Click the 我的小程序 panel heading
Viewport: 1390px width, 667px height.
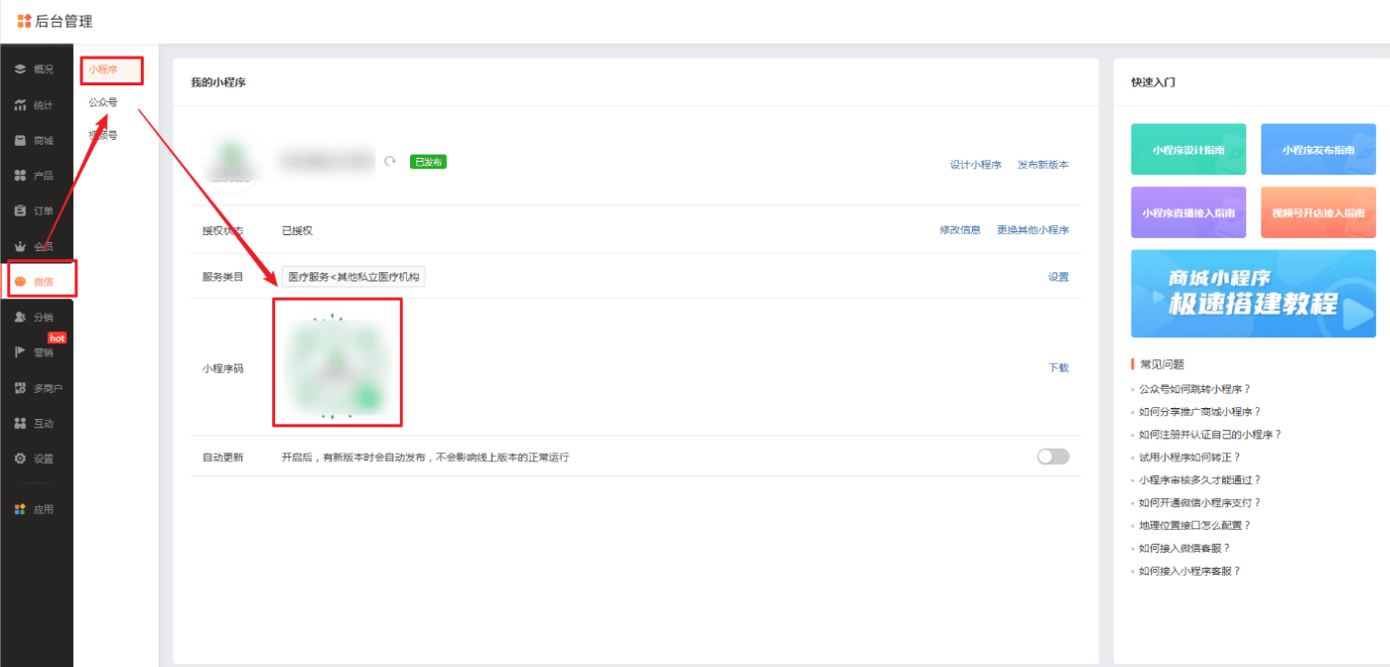pos(218,82)
